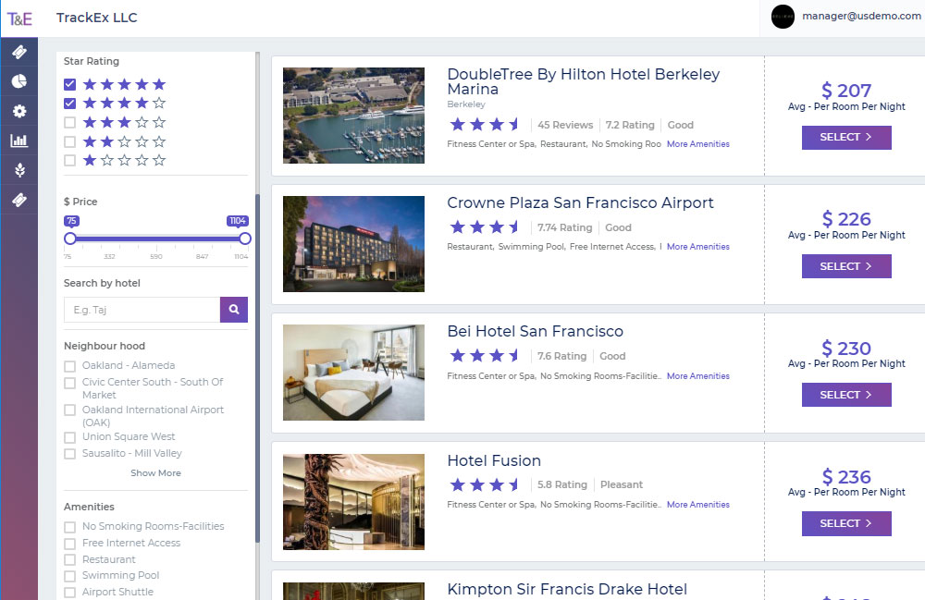Screen dimensions: 925x600
Task: Click the minimum price slider handle
Action: coord(70,239)
